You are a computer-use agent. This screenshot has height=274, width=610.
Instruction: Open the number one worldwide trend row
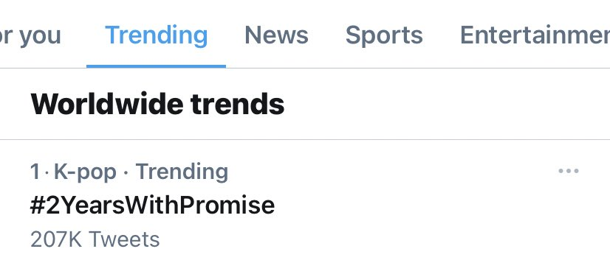click(305, 205)
